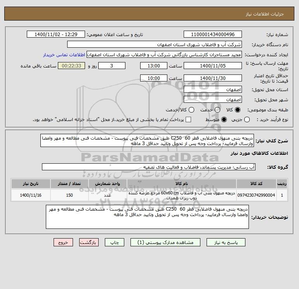The width and height of the screenshot is (299, 289).
Task: Click the 'کد کالا' column header
Action: click(256, 183)
